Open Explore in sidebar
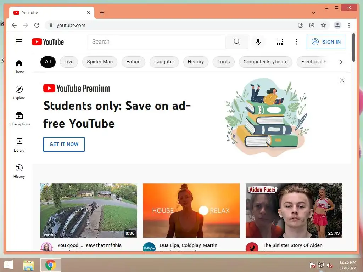 [19, 93]
